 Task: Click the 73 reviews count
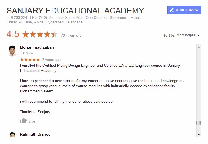tap(70, 36)
